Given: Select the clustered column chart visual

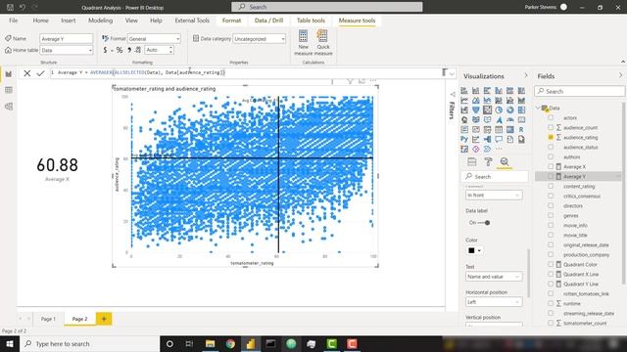Looking at the screenshot, I should coord(499,91).
